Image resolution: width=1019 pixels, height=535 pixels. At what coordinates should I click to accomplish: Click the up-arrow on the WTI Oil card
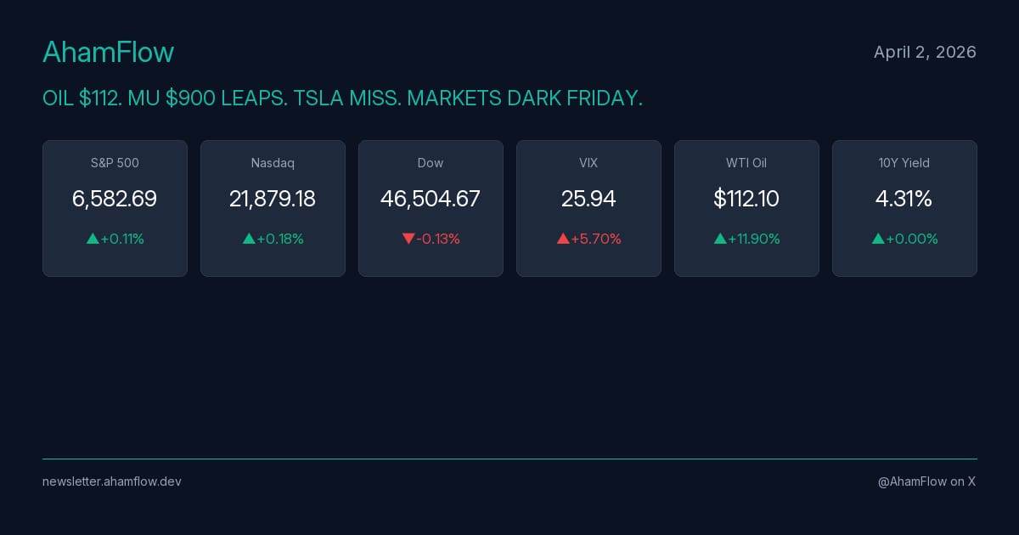(x=721, y=239)
